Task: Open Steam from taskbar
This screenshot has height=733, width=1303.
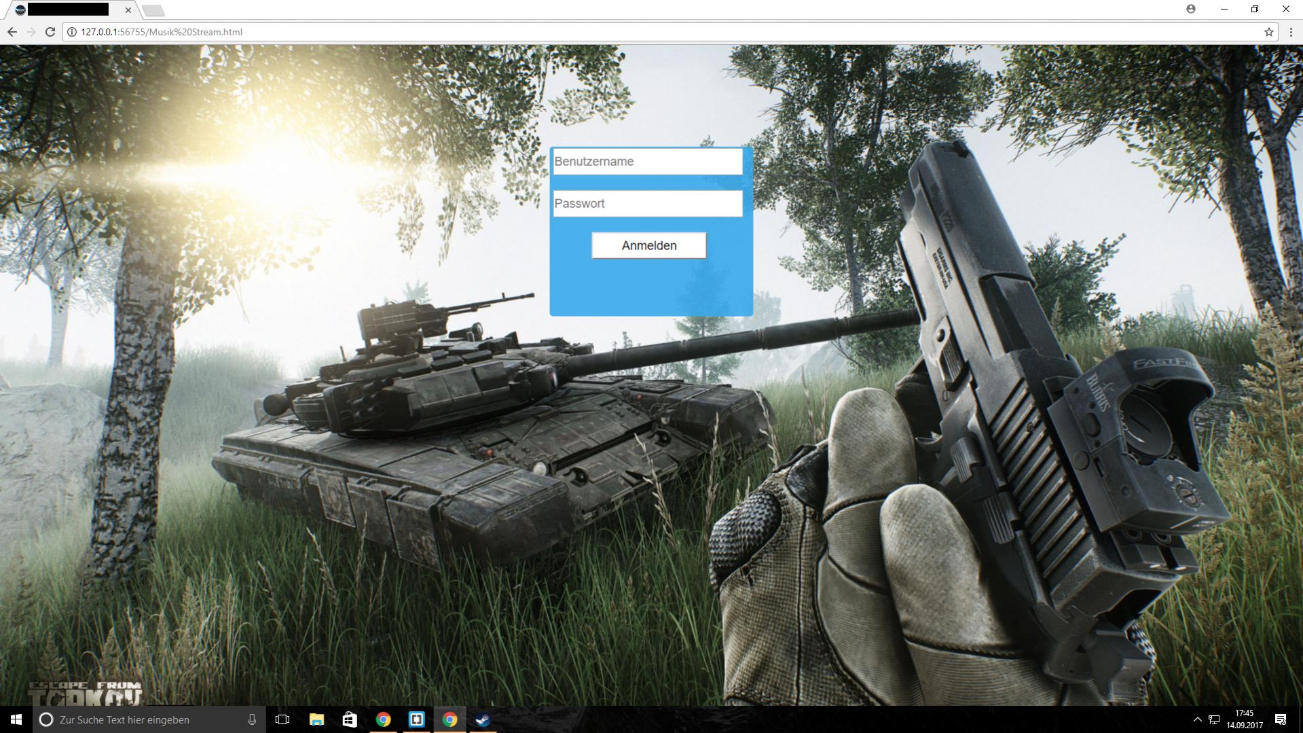Action: (x=483, y=719)
